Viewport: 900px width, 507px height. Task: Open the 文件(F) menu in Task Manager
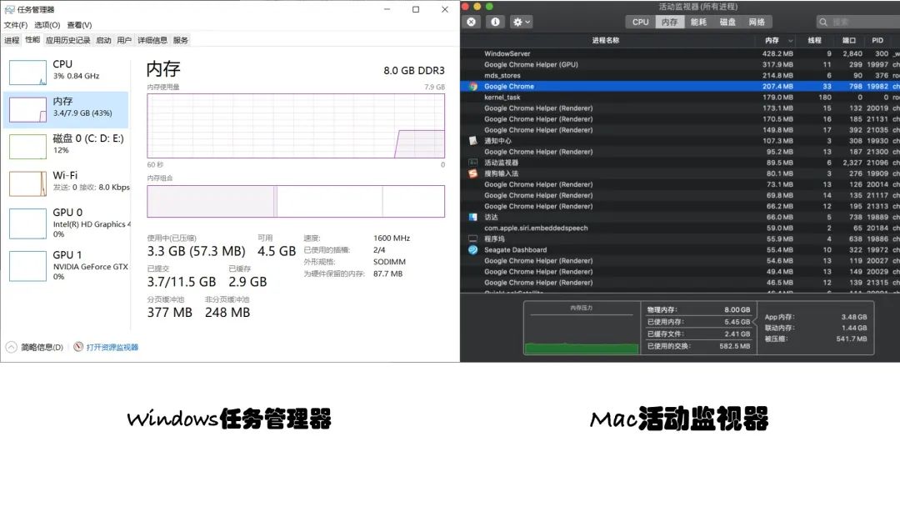coord(16,25)
